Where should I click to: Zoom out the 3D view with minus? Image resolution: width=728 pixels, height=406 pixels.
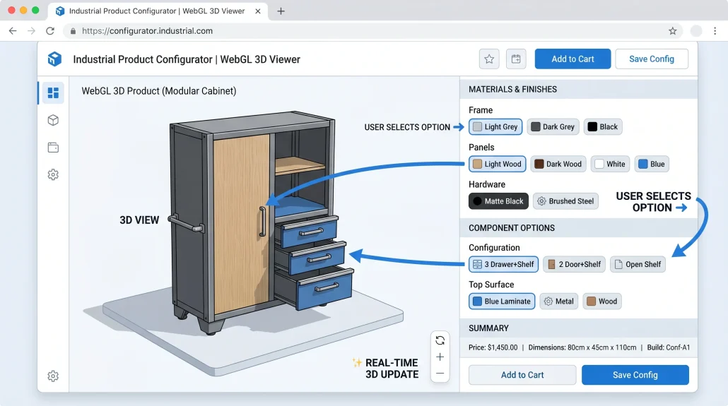[x=440, y=374]
